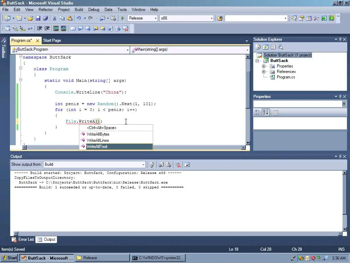Select Program.cs in Solution Explorer
The height and width of the screenshot is (263, 350).
tap(286, 77)
